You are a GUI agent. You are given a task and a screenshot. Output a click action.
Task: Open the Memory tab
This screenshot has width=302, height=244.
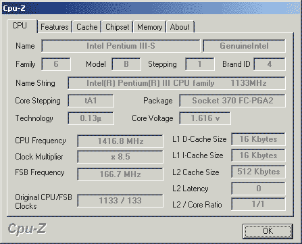pos(150,27)
